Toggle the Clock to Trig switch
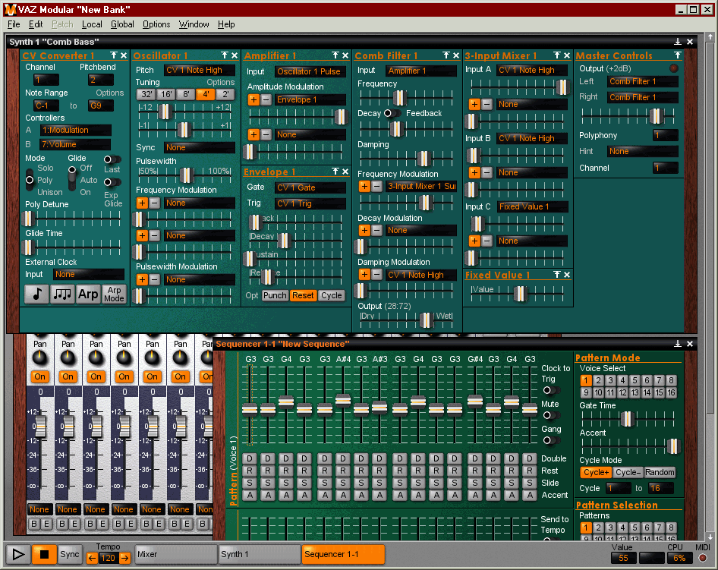The height and width of the screenshot is (570, 718). 551,391
